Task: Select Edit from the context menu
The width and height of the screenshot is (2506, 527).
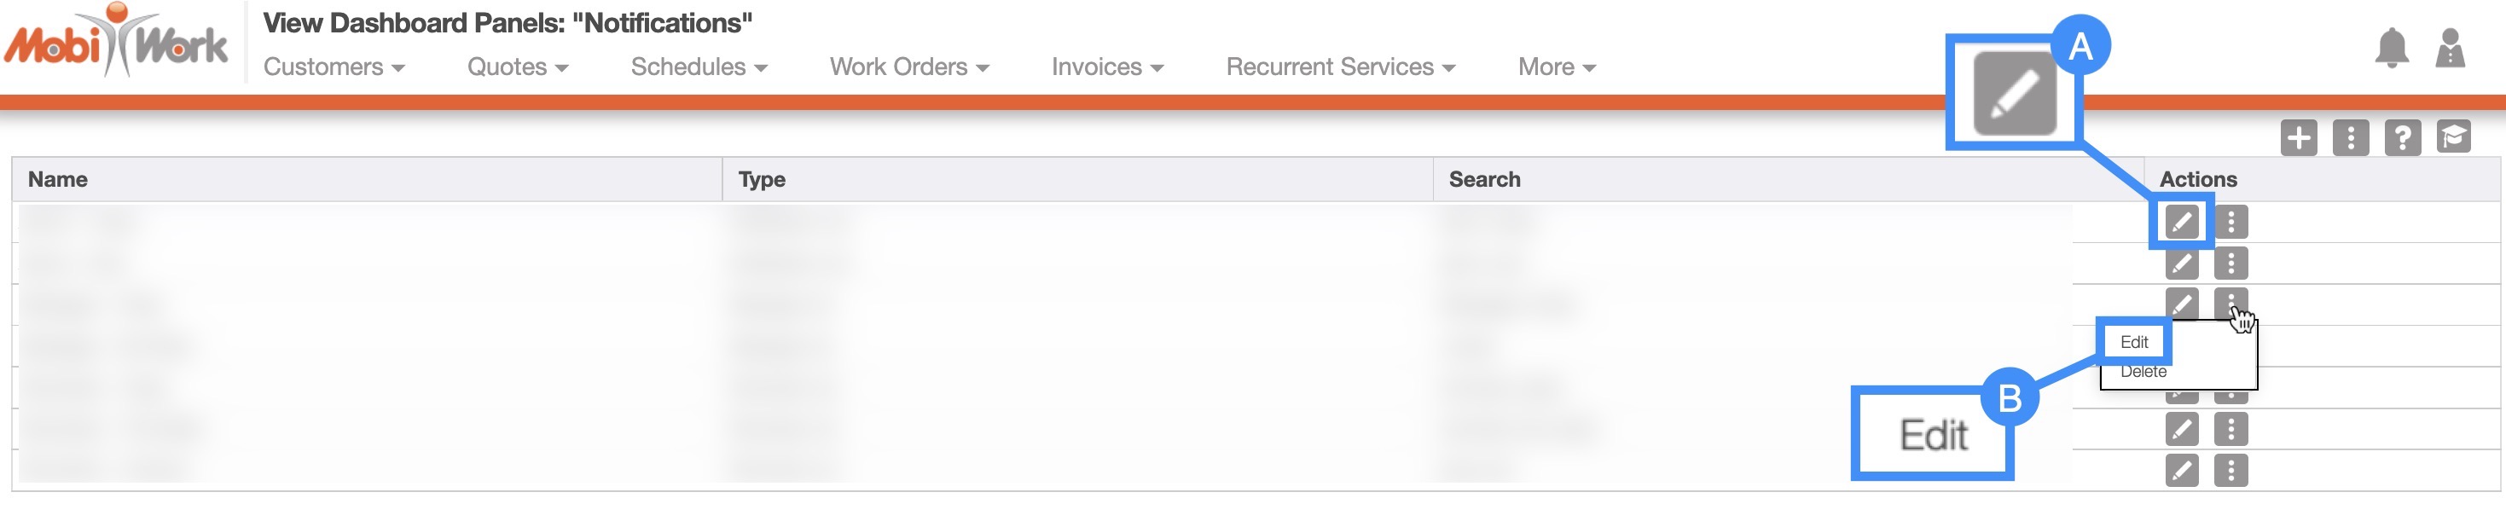Action: [x=2133, y=342]
